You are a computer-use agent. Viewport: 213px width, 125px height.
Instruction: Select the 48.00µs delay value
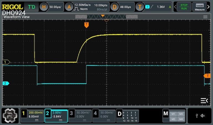pos(126,7)
